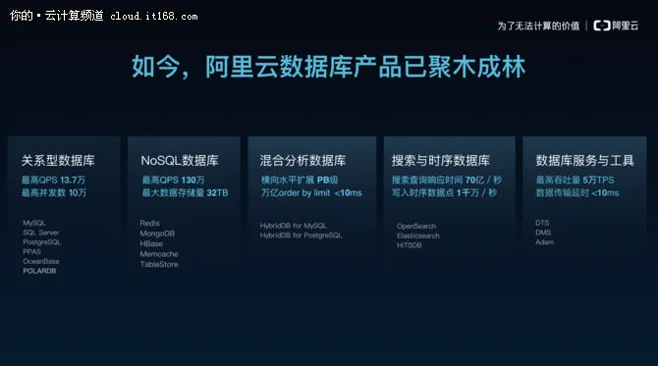The image size is (658, 366).
Task: Click the 搜索查询响应时间 70亿/秒 line
Action: coord(447,180)
